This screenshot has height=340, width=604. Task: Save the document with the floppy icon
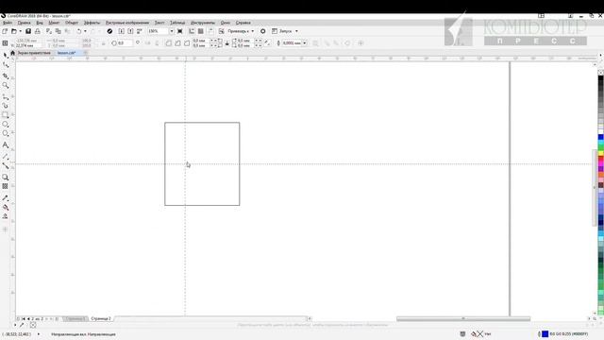28,31
